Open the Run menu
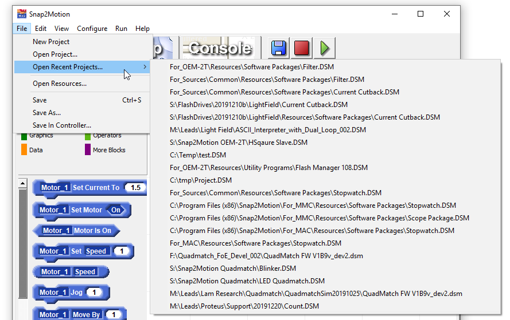Image resolution: width=510 pixels, height=320 pixels. [x=121, y=29]
